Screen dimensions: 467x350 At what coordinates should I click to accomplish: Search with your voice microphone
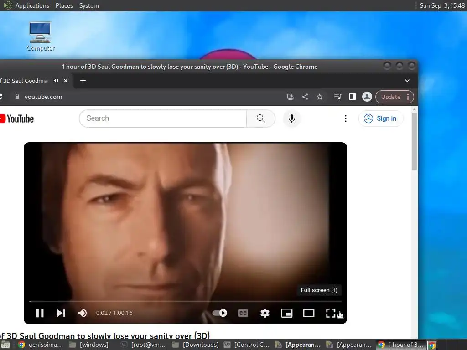point(292,118)
